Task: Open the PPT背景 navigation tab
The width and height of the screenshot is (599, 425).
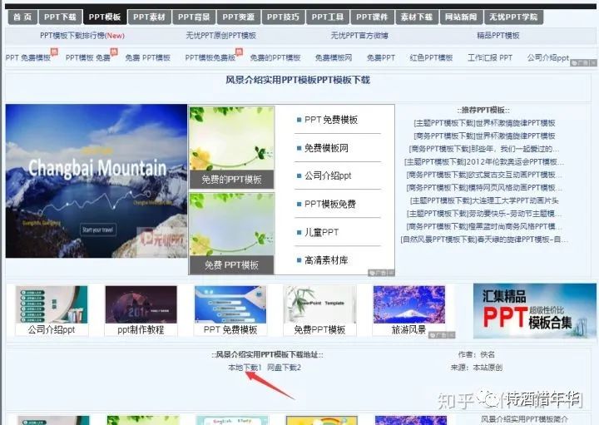Action: 194,17
